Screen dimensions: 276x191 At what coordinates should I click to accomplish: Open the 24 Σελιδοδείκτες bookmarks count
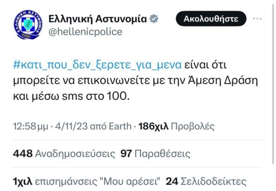[x=206, y=181]
